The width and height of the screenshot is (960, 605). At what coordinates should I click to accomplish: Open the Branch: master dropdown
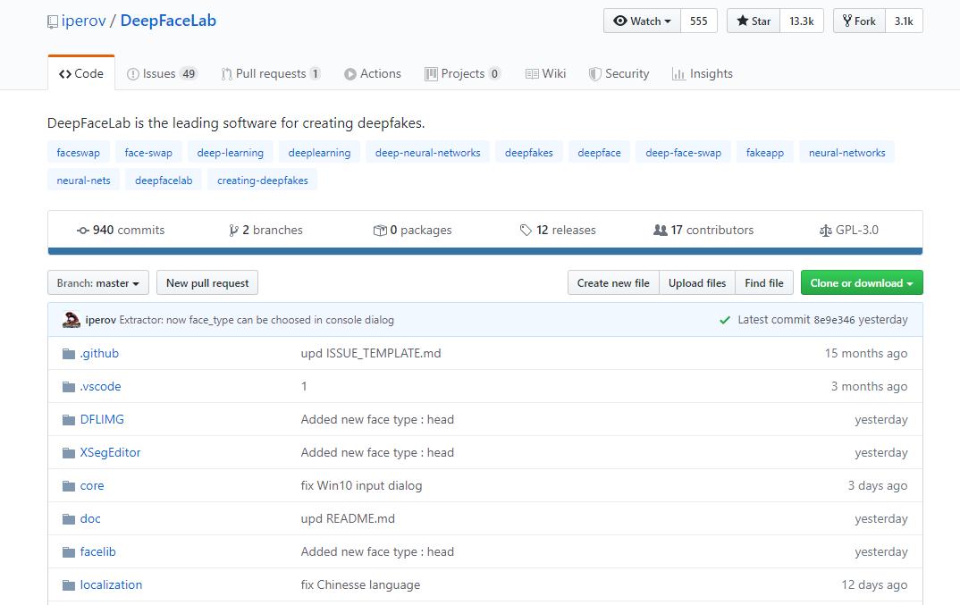[98, 283]
